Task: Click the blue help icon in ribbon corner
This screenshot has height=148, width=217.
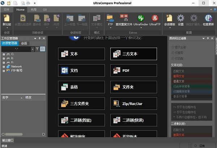Action: coord(215,10)
